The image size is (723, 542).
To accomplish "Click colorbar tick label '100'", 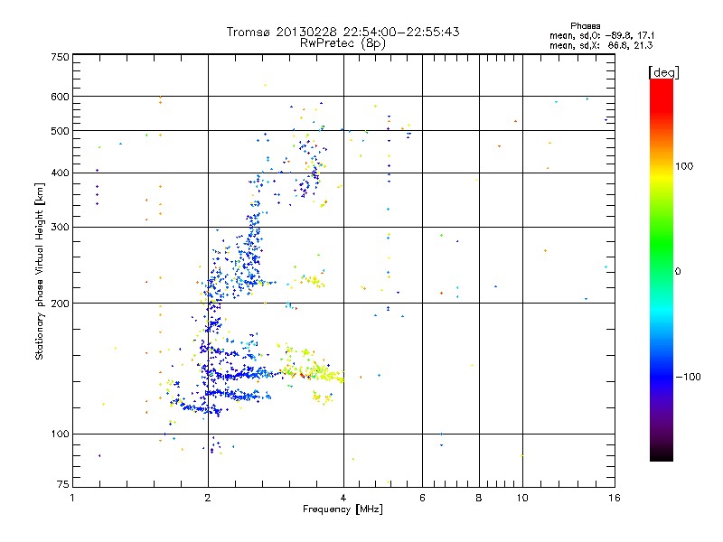I will tap(684, 166).
